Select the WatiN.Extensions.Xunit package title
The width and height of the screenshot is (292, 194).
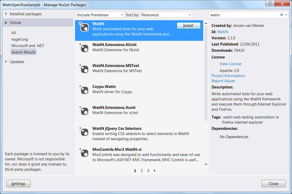114,108
